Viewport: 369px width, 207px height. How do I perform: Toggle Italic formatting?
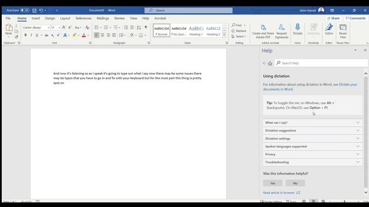tap(31, 35)
